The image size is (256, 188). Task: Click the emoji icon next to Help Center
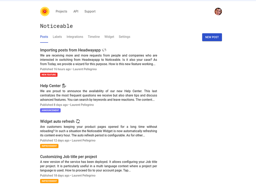(x=64, y=86)
